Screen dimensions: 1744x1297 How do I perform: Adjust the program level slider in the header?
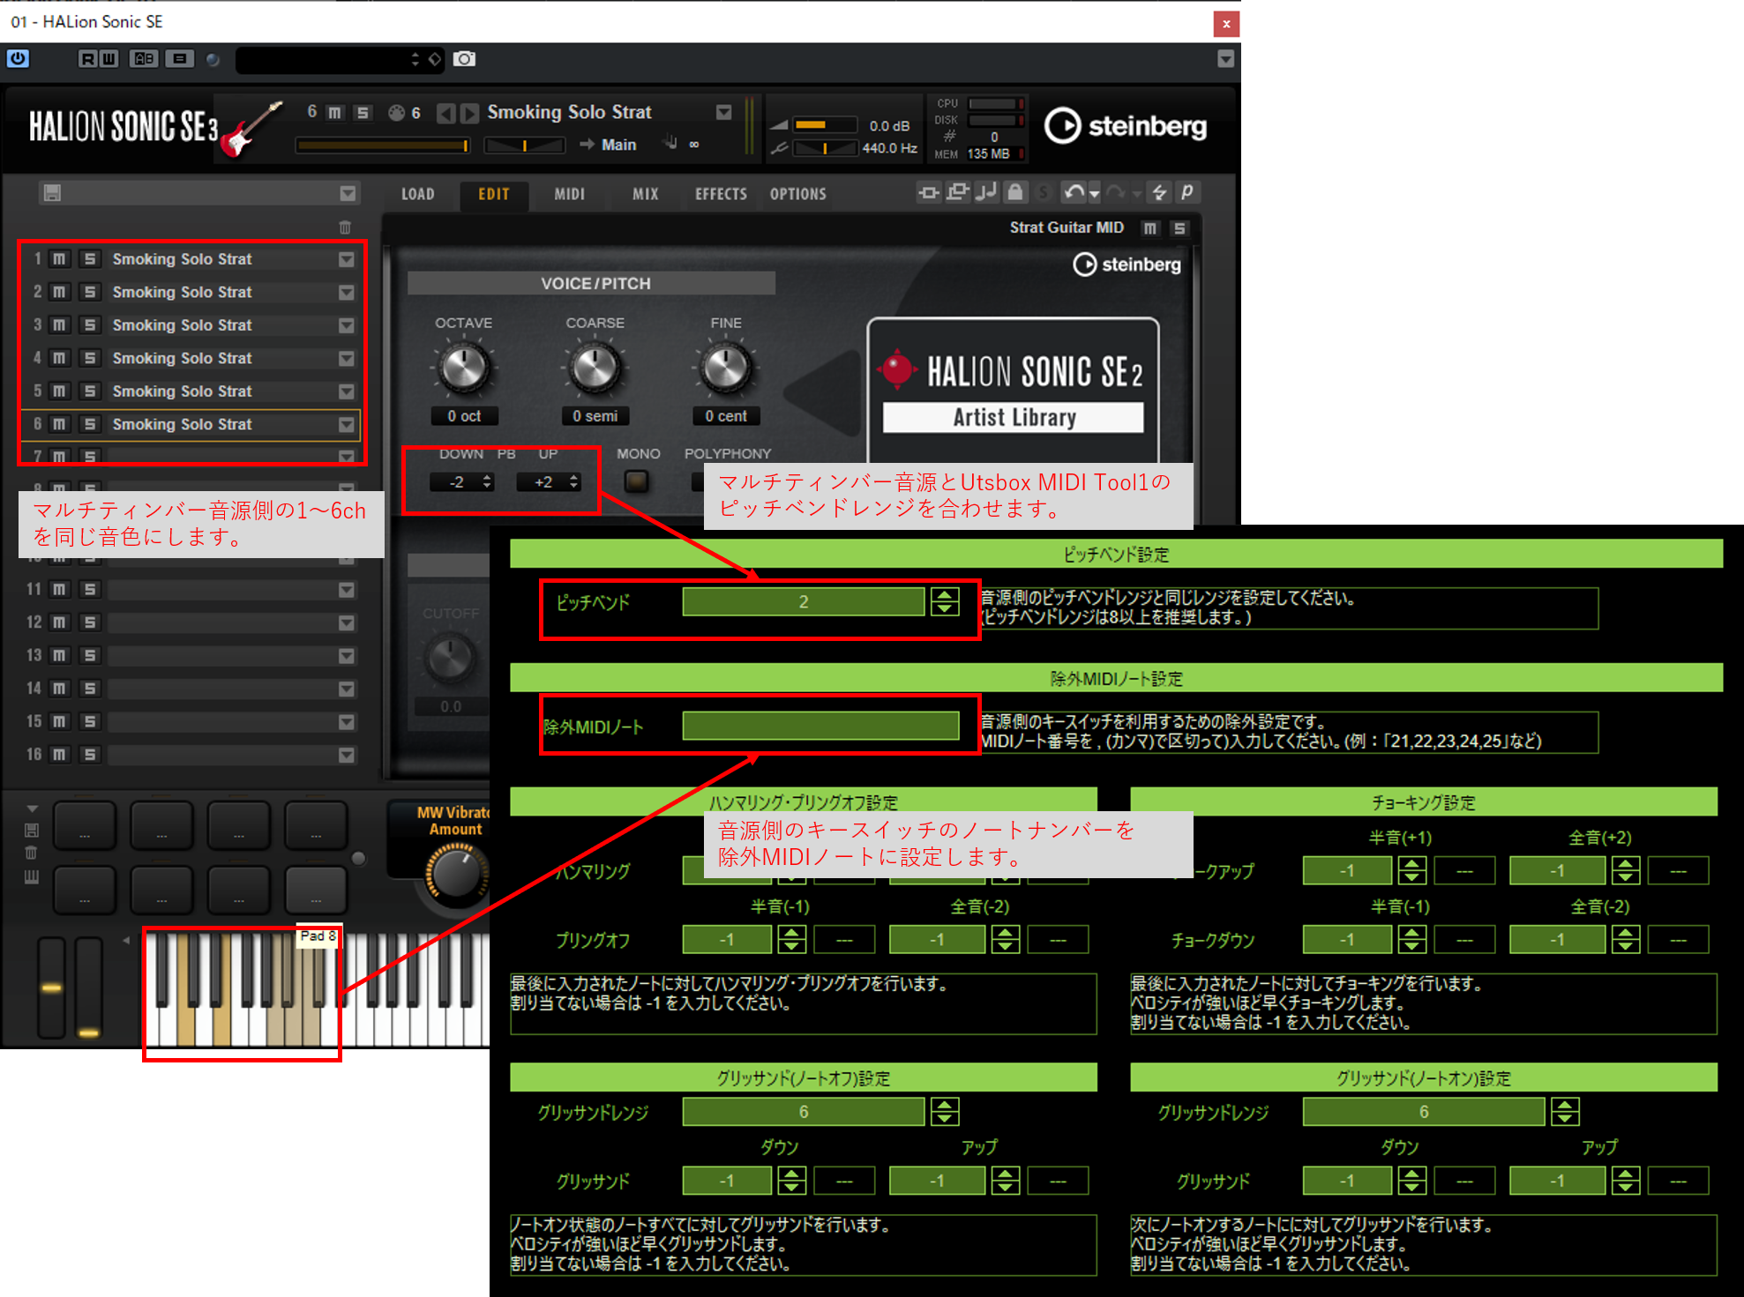pos(383,145)
